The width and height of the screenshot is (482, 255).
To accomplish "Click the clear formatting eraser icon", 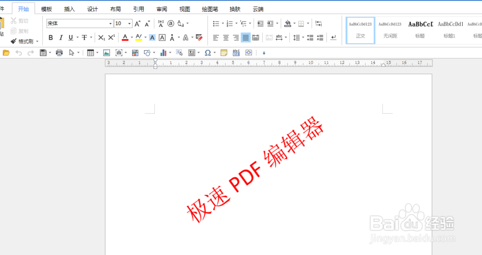I will pos(199,38).
